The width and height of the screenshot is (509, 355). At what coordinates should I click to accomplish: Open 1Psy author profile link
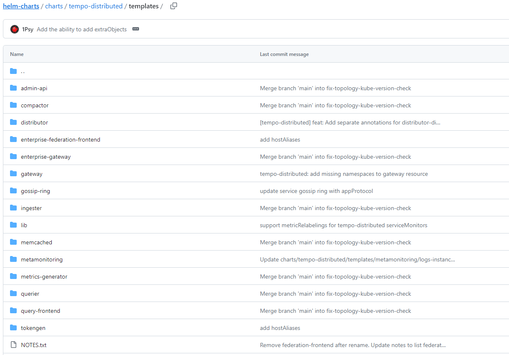coord(28,29)
